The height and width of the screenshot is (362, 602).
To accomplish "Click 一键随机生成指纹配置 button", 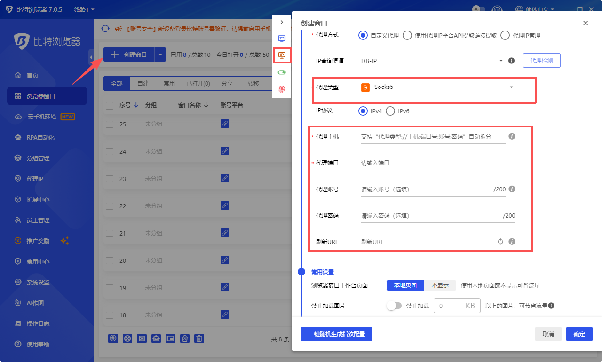I will tap(337, 334).
